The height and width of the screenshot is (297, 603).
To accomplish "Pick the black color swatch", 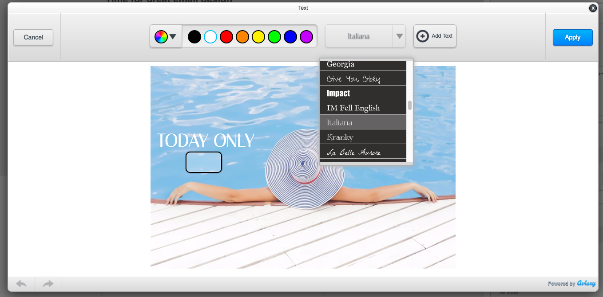I will coord(194,37).
